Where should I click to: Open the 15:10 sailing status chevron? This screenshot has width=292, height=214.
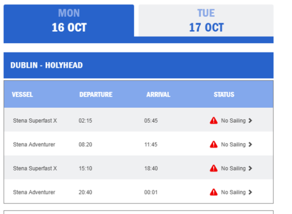(250, 168)
